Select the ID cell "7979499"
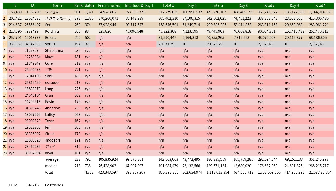 pyautogui.click(x=32, y=31)
